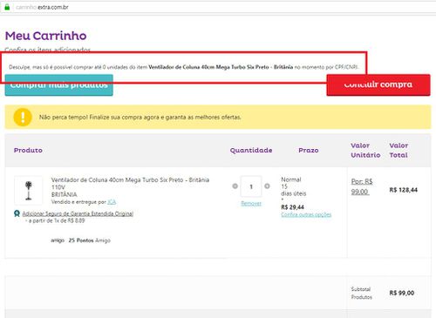Screen dimensions: 436x318
Task: Click the yellow exclamation warning icon
Action: 23,117
